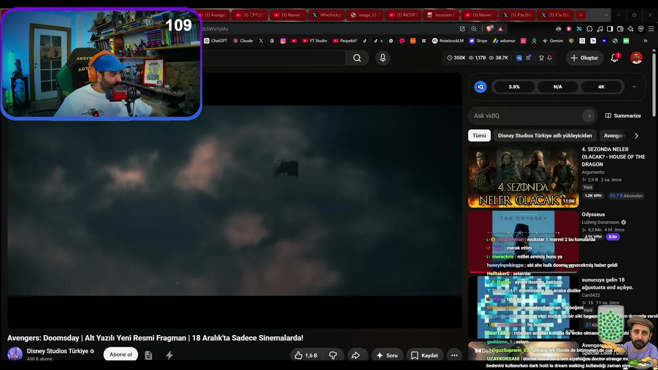658x370 pixels.
Task: Click the Brave shields lion icon
Action: coord(489,29)
